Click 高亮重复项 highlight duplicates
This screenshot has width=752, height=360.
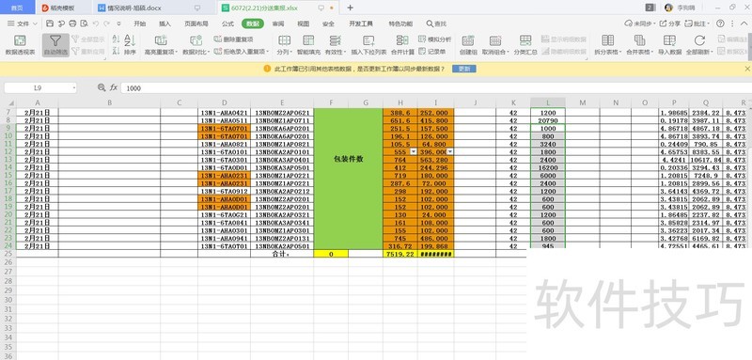[x=161, y=45]
